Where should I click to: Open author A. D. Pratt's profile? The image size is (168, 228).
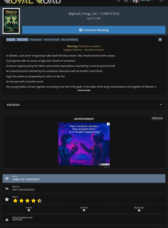tap(95, 18)
